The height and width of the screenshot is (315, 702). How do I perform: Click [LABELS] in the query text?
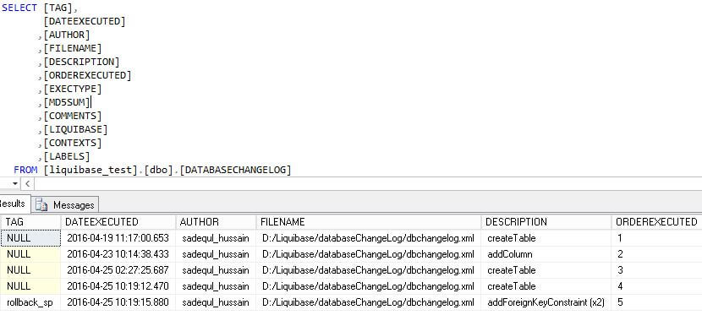pos(67,156)
